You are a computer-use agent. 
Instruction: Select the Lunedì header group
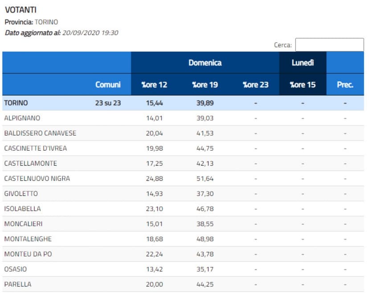coord(303,62)
